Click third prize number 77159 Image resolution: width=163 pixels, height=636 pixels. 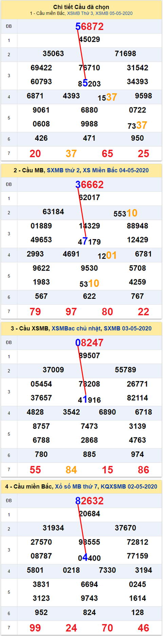point(138,556)
